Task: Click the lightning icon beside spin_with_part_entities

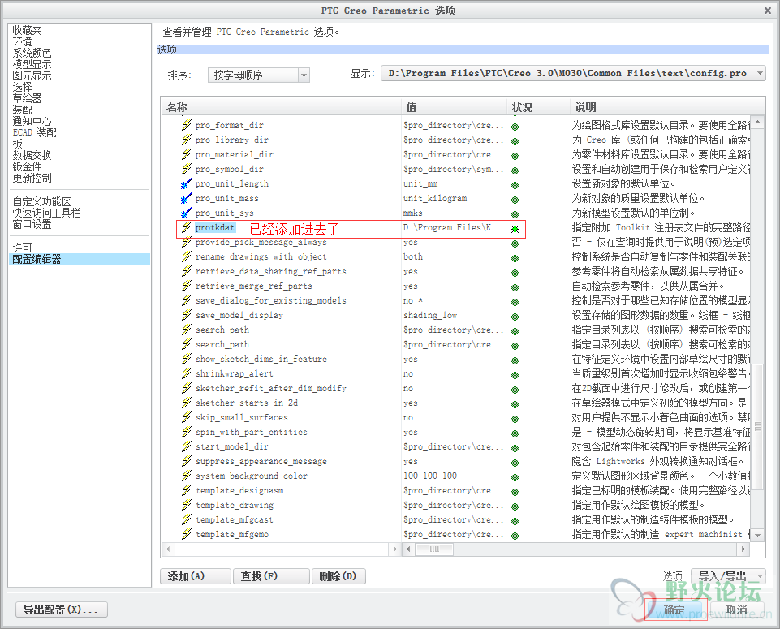Action: [x=187, y=432]
